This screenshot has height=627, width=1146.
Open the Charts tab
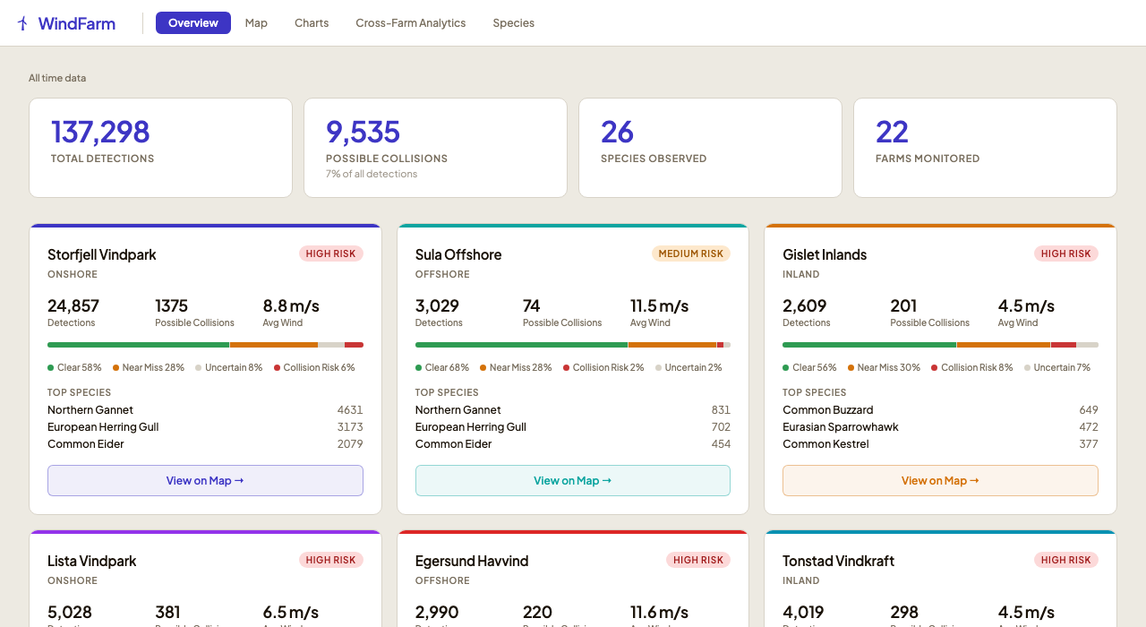tap(312, 23)
